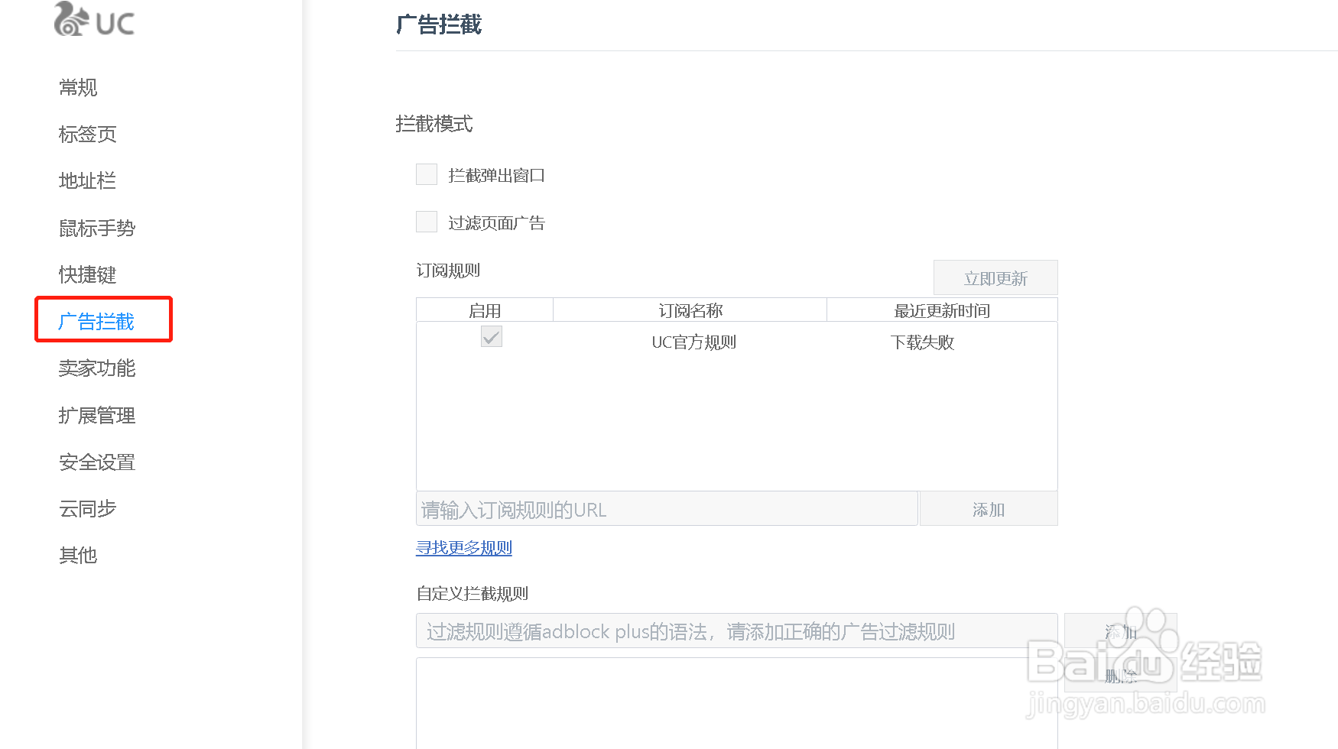1338x749 pixels.
Task: Open the 卖家功能 settings section
Action: click(x=96, y=368)
